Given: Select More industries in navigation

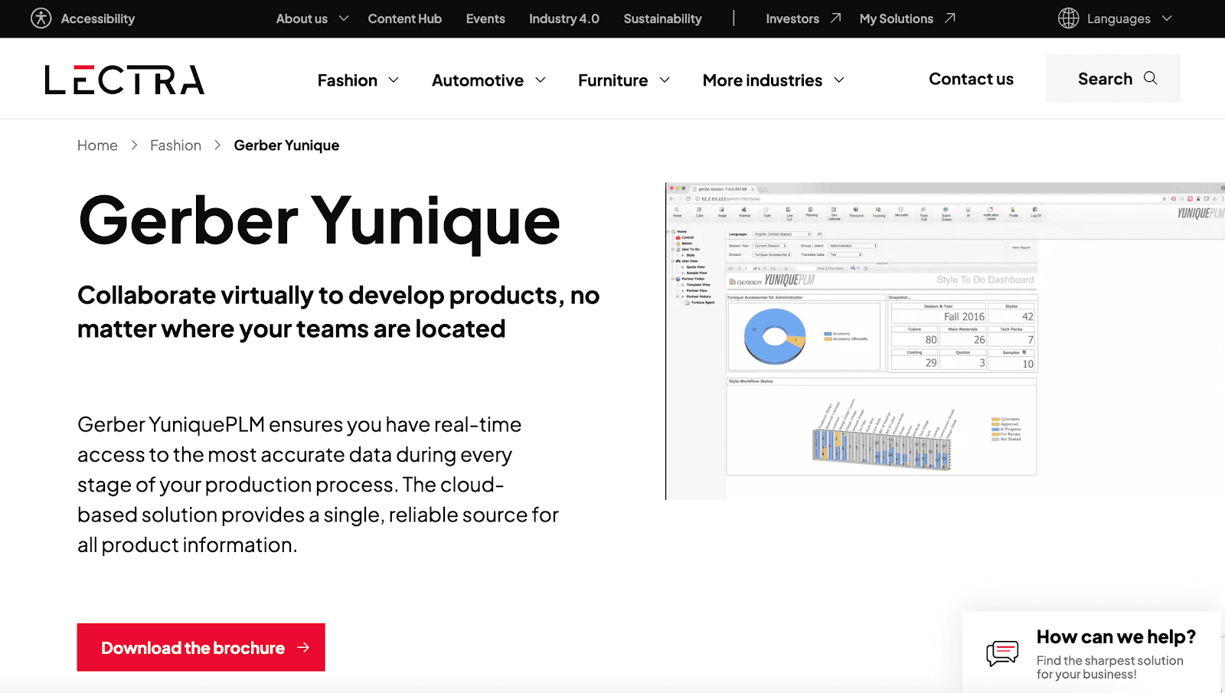Looking at the screenshot, I should coord(763,80).
